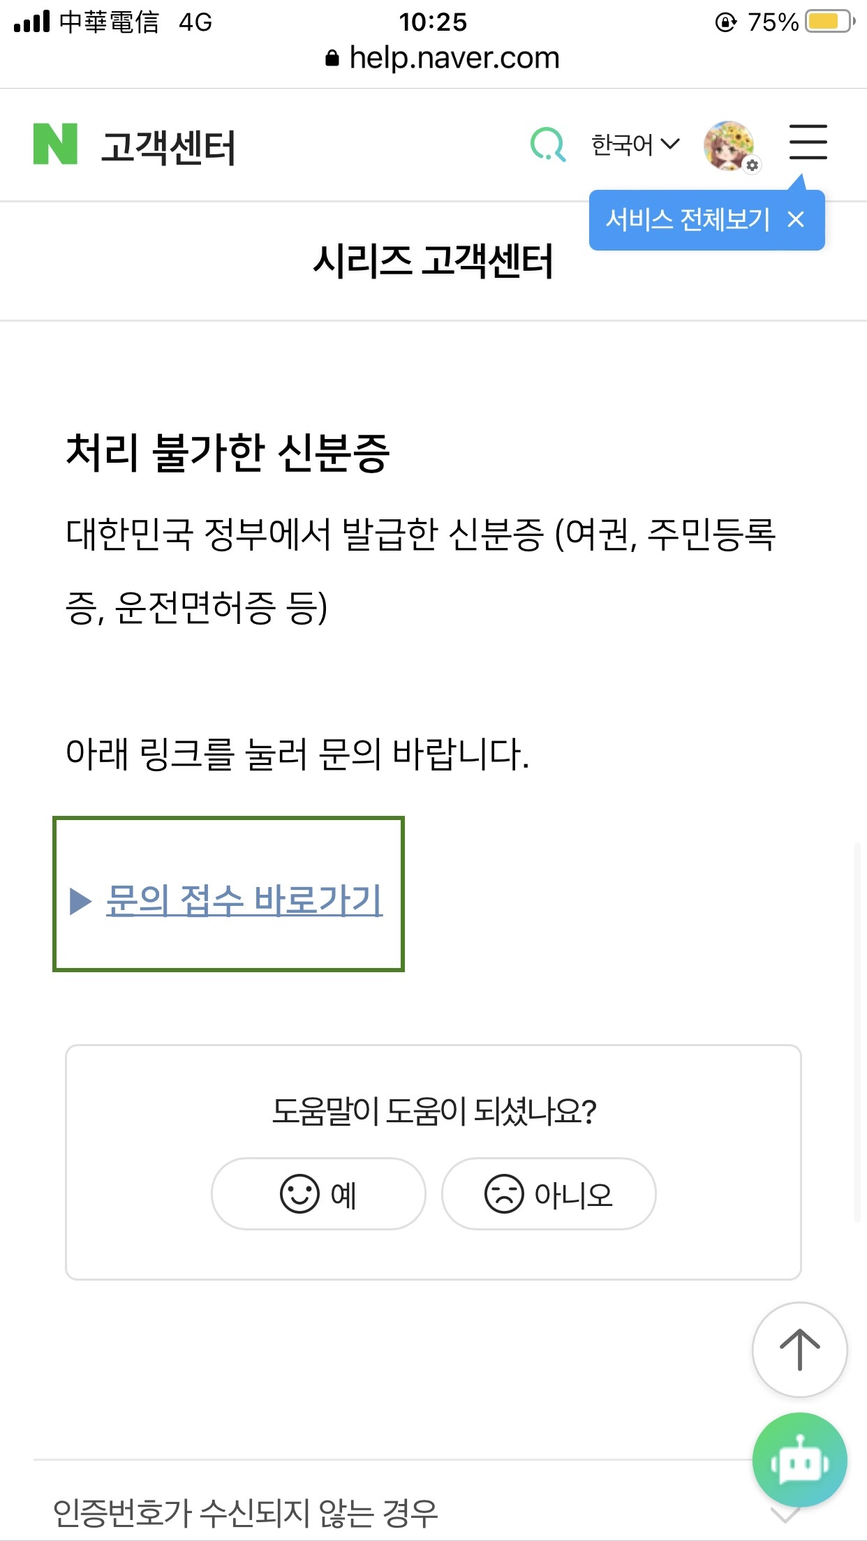Close the 서비스 전체보기 tooltip

[x=796, y=220]
